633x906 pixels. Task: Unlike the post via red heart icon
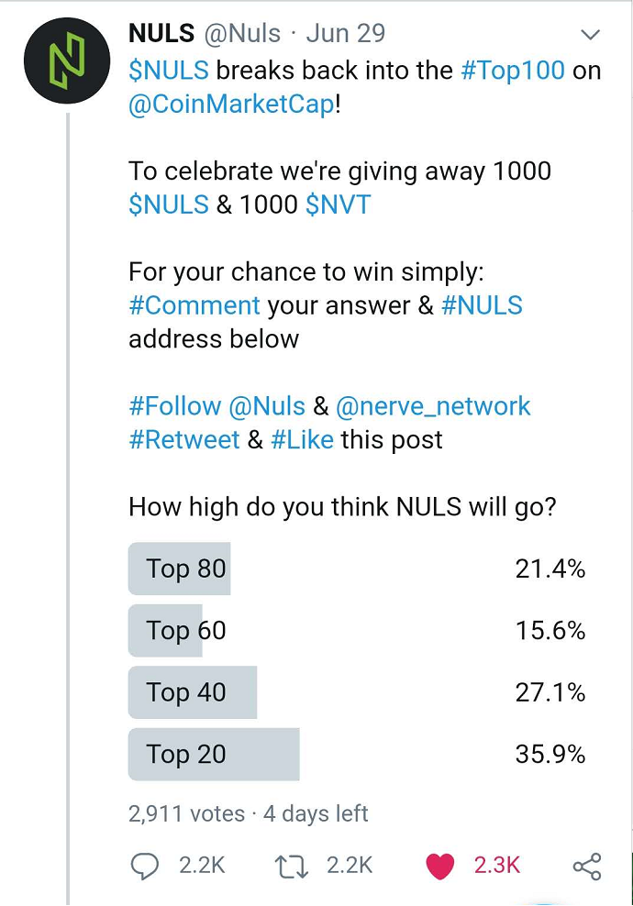click(440, 866)
